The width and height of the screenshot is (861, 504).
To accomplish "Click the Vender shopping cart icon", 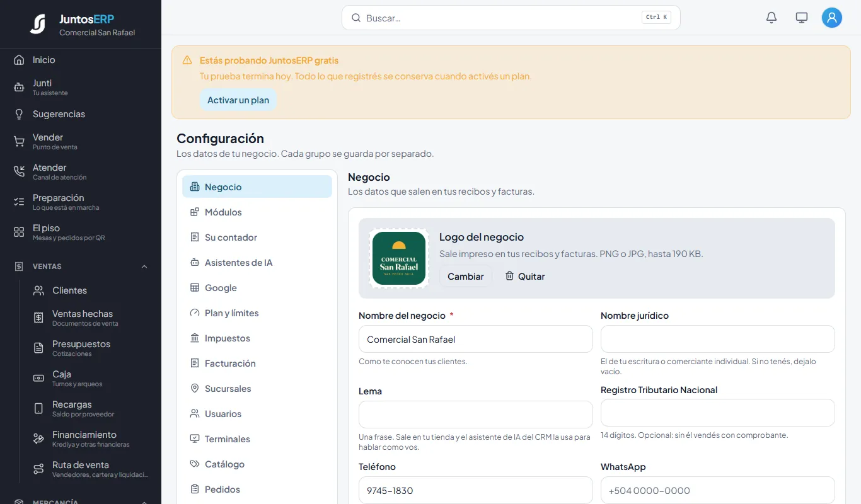I will point(19,142).
